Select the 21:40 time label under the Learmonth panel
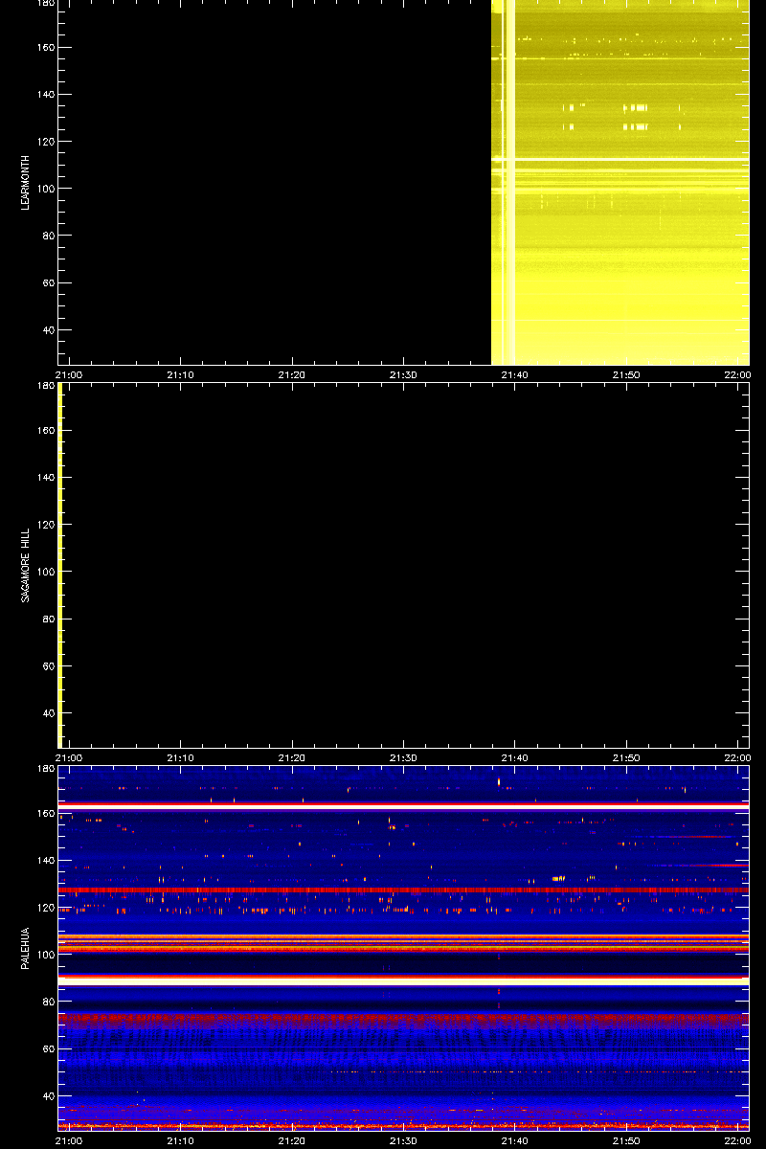The image size is (766, 1149). click(515, 375)
